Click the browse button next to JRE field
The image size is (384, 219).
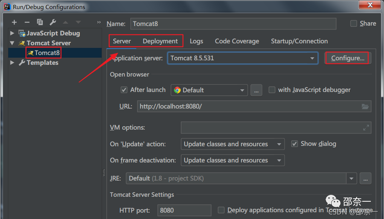(366, 179)
